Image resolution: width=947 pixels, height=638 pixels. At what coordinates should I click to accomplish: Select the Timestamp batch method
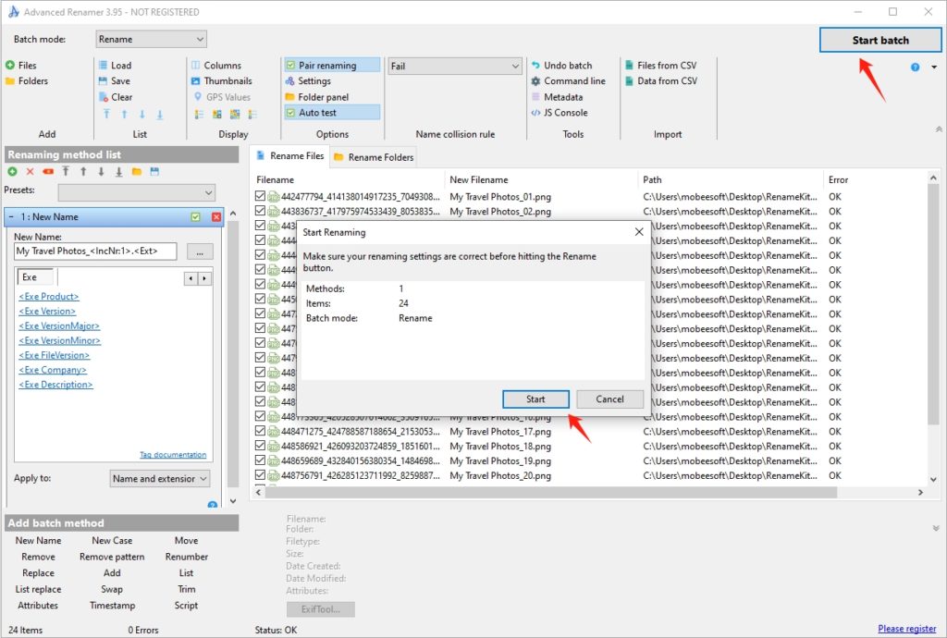tap(111, 606)
